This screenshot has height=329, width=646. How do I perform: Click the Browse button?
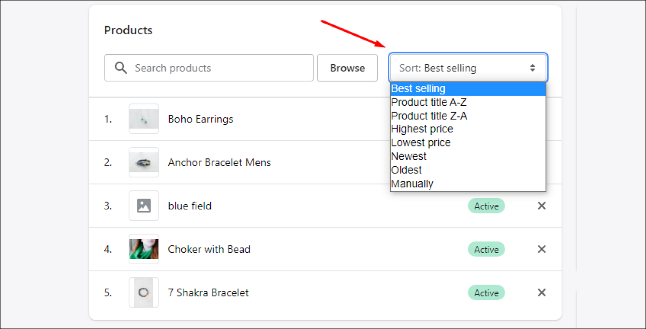(347, 68)
